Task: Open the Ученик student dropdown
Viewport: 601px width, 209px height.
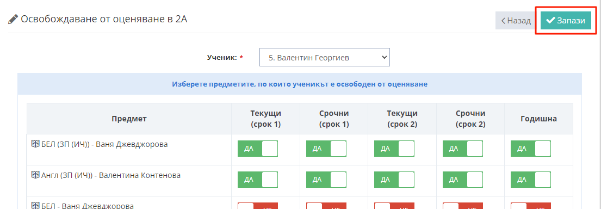Action: 325,57
